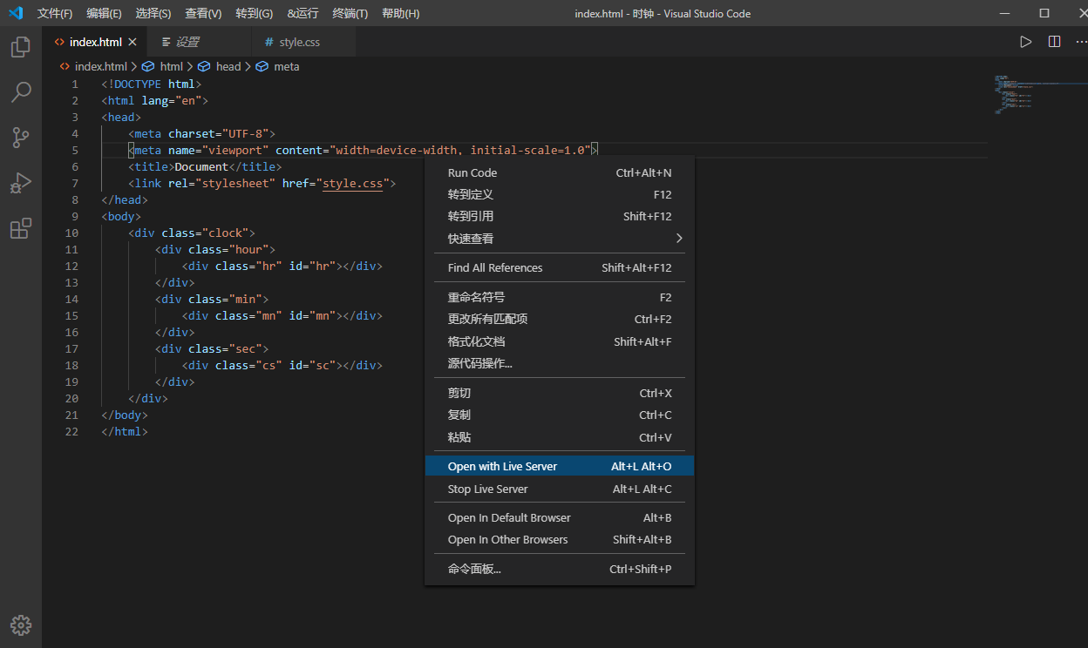
Task: Open the Source Control sidebar icon
Action: [20, 138]
